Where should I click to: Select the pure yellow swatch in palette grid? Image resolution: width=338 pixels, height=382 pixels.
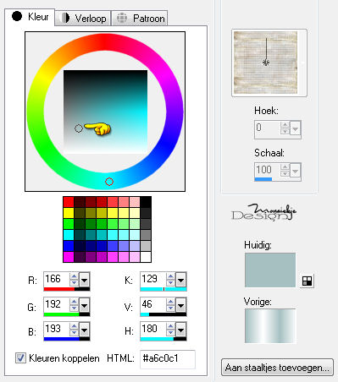(x=69, y=213)
